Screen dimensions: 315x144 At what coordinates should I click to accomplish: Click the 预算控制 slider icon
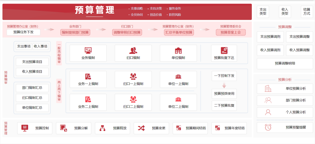pyautogui.click(x=25, y=128)
